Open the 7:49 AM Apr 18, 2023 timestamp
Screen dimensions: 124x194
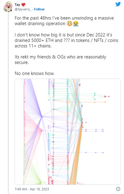coord(32,189)
